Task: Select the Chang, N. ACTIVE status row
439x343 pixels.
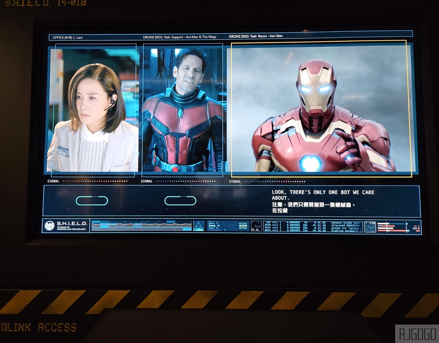Action: click(x=227, y=225)
